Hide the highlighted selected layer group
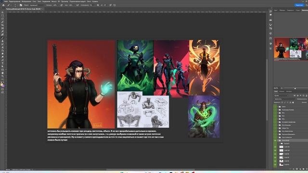 point(275,141)
